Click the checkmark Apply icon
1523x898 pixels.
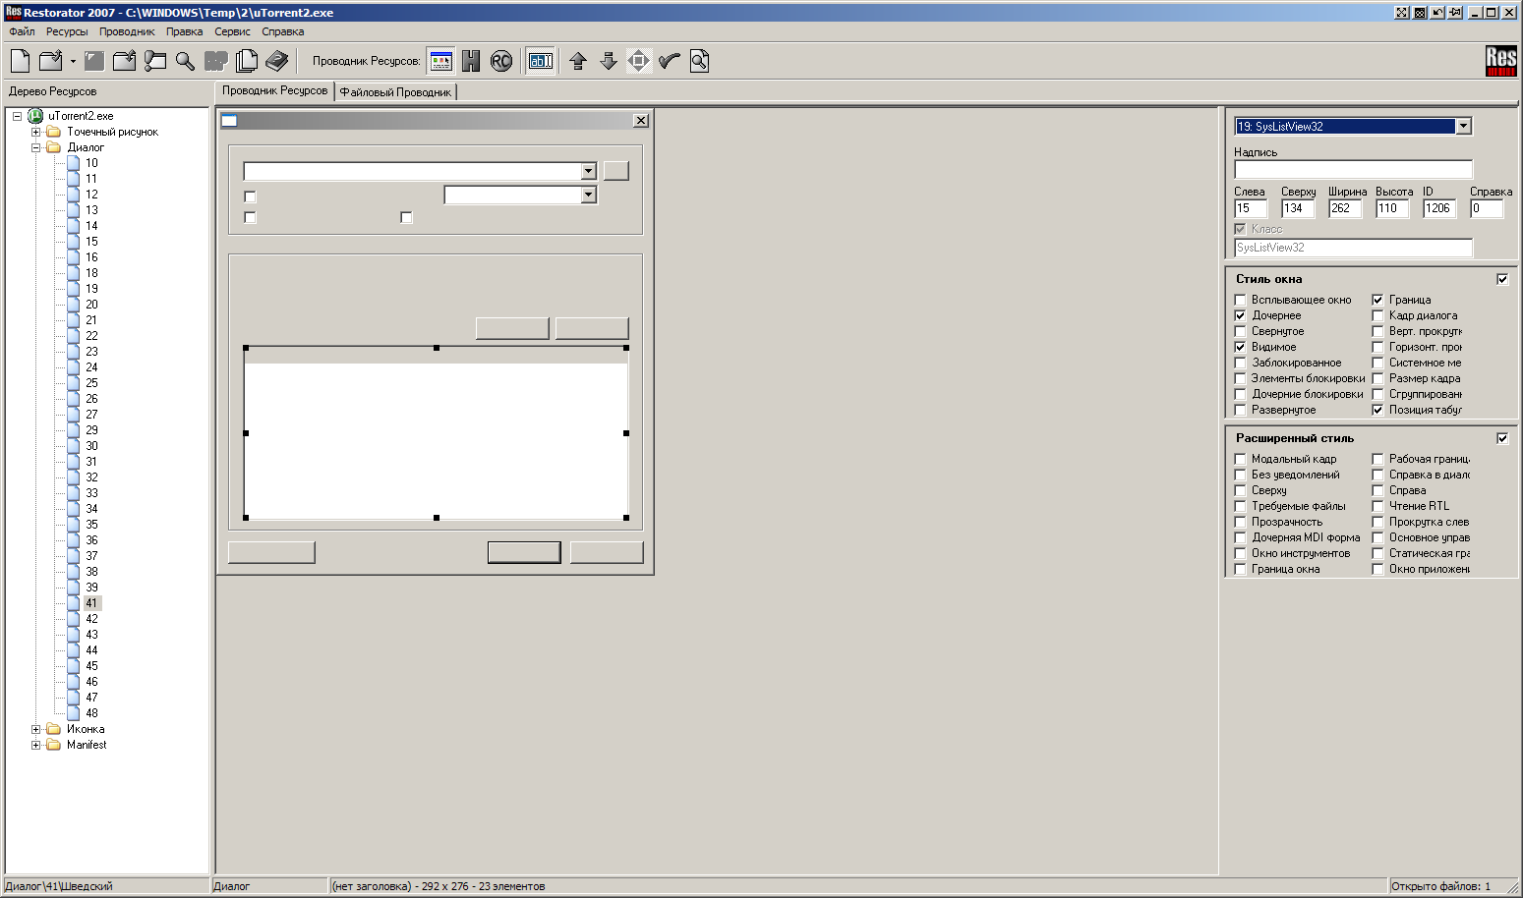point(670,61)
